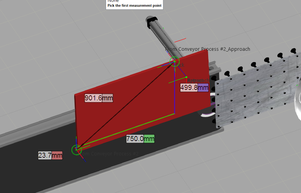Click the green circle marker at the red panel's top corner
Viewport: 301px width, 193px height.
pyautogui.click(x=175, y=62)
